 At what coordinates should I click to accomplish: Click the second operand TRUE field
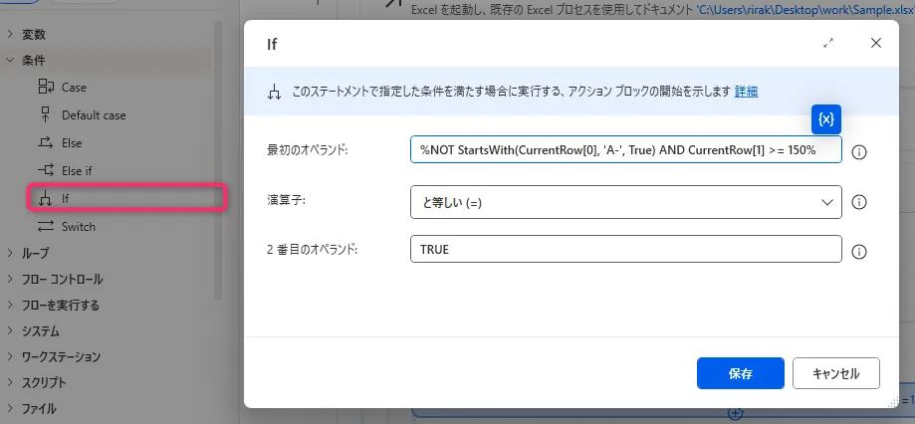tap(625, 250)
